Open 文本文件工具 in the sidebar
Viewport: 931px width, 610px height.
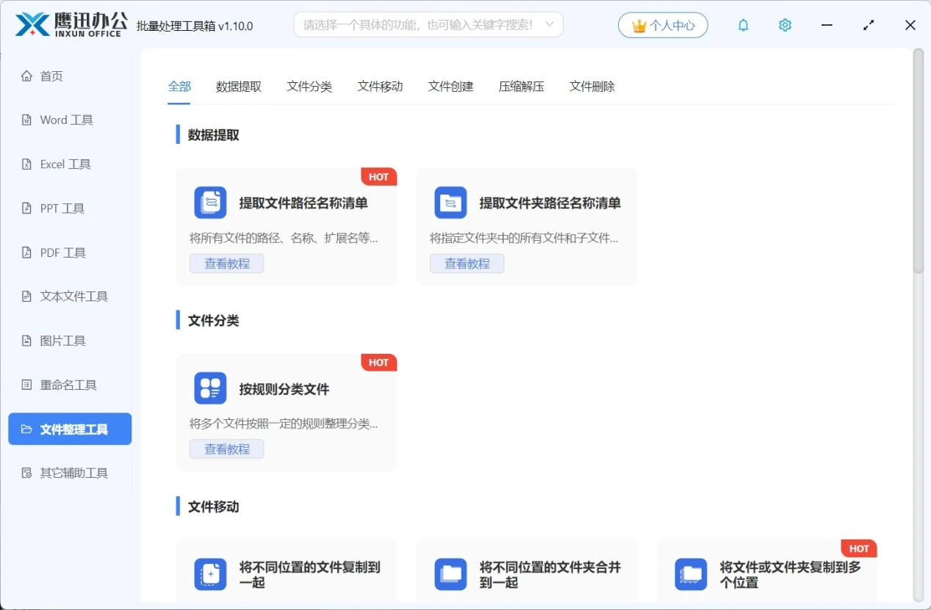(70, 296)
